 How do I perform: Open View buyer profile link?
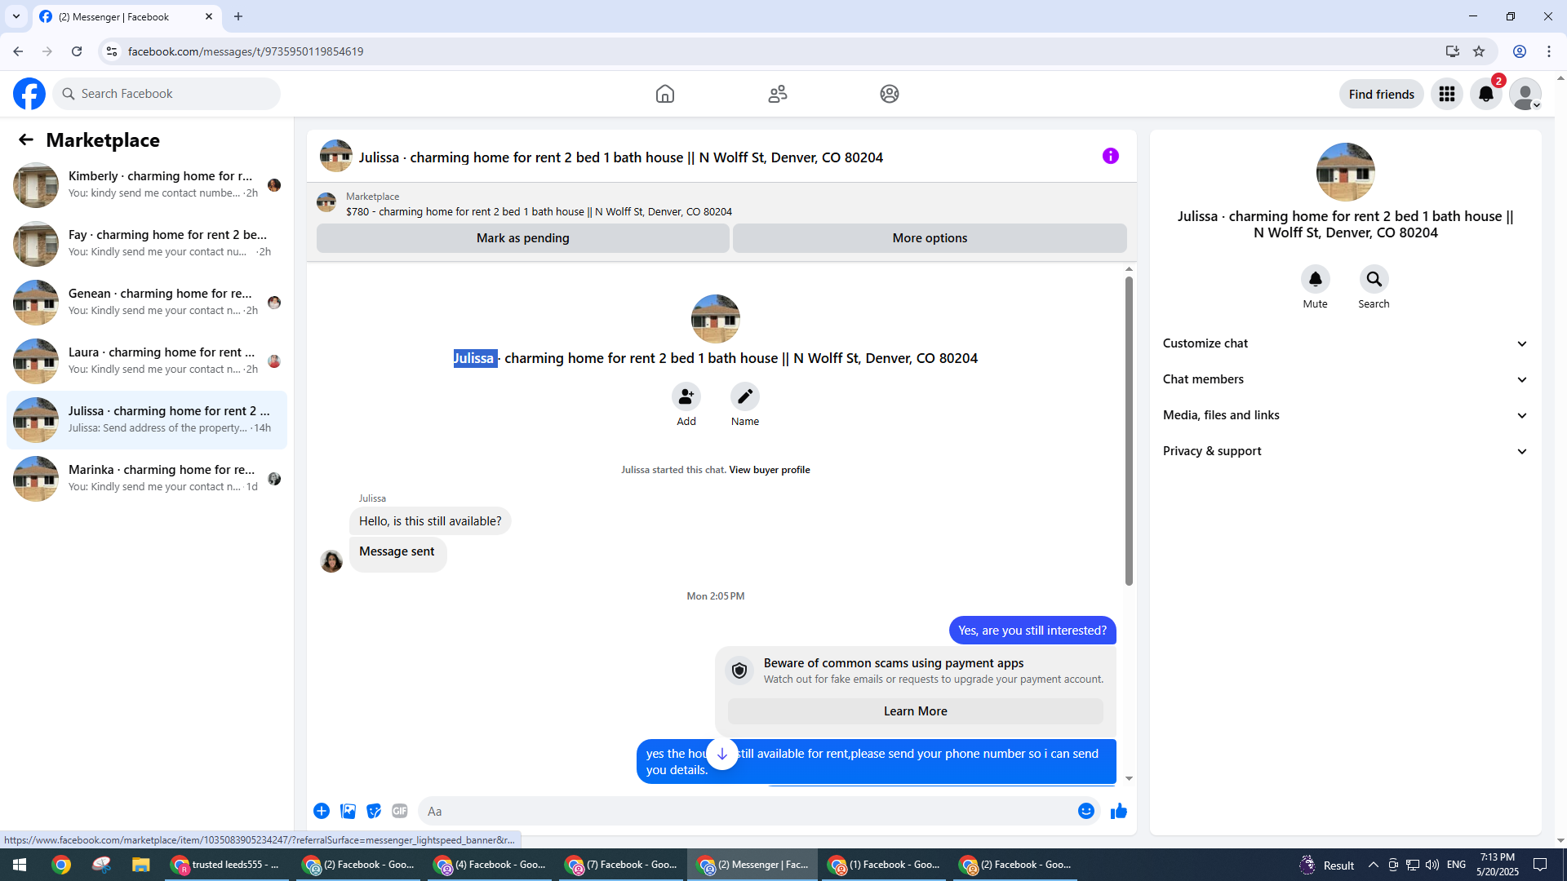pos(769,470)
